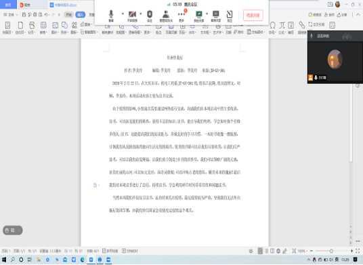Switch to the Start ribbon tab

pos(69,15)
